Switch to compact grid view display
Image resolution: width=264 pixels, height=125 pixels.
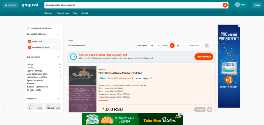tap(178, 46)
